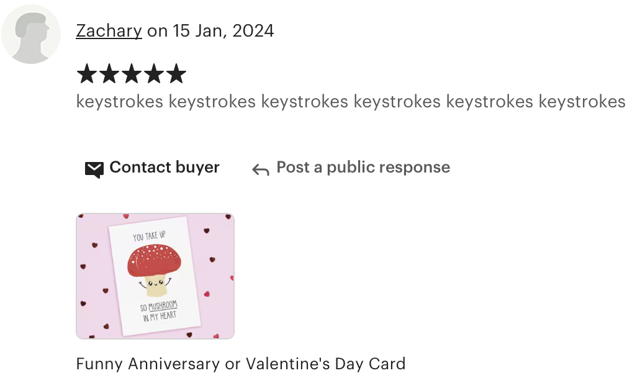Click Zachary's grey profile avatar

coord(31,34)
